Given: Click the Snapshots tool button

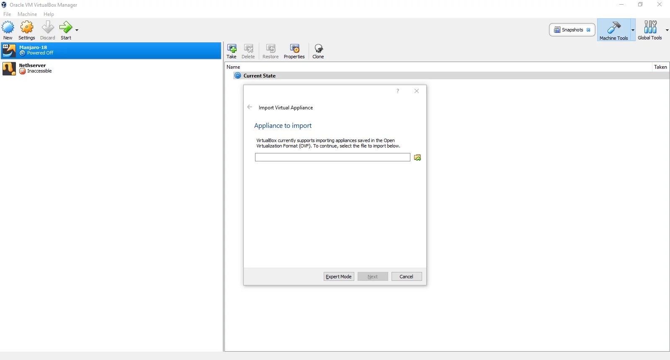Looking at the screenshot, I should pos(572,30).
